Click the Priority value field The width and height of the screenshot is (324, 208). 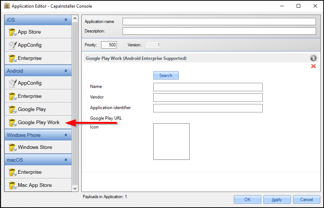pyautogui.click(x=109, y=45)
